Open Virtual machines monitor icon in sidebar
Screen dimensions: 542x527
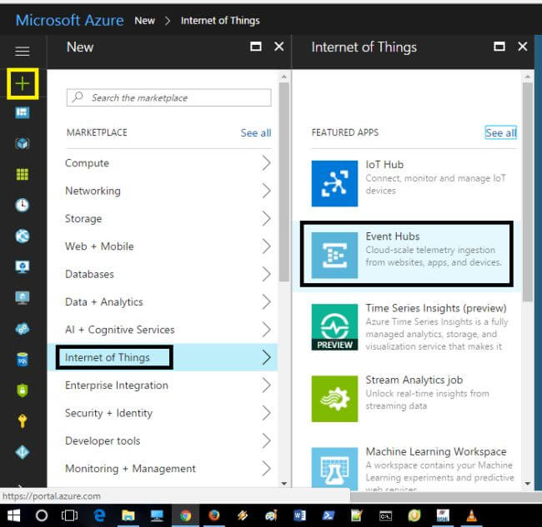tap(23, 297)
